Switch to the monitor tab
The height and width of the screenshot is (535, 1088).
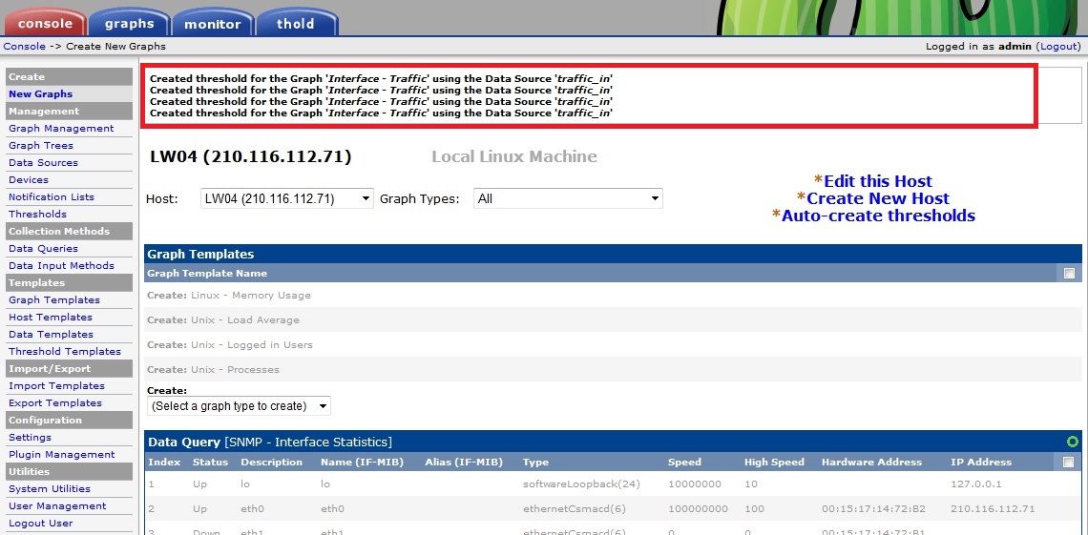click(x=212, y=24)
